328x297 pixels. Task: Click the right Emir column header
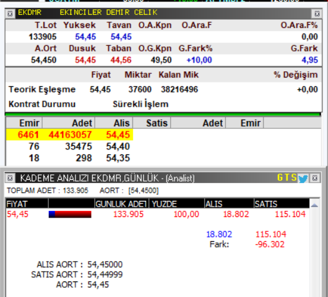click(244, 123)
